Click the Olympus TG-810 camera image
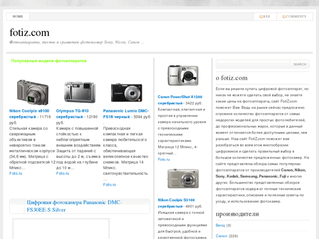The width and height of the screenshot is (319, 239). click(x=80, y=92)
